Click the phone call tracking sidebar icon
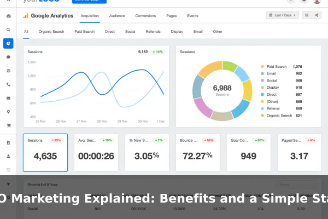 coord(8,84)
